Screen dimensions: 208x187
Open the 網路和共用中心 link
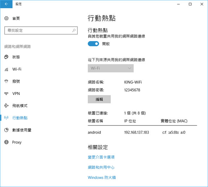(101, 167)
